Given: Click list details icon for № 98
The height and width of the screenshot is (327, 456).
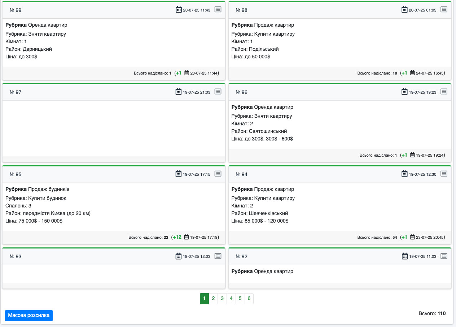Looking at the screenshot, I should tap(444, 10).
